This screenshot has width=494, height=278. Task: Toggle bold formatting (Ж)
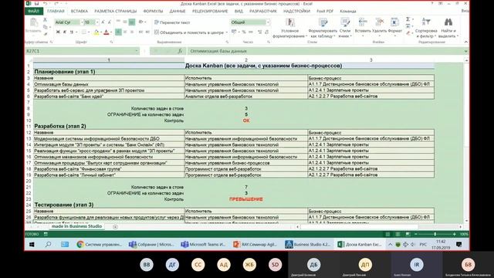pyautogui.click(x=58, y=32)
